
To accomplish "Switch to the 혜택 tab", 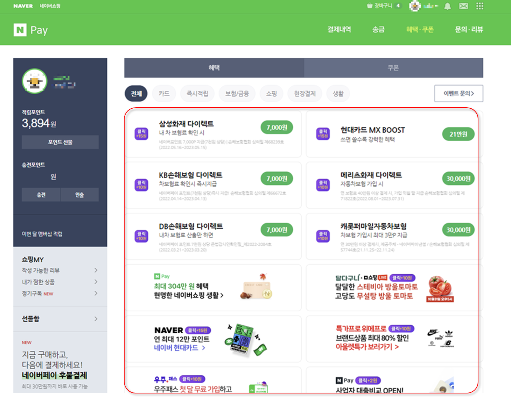I will click(x=214, y=68).
